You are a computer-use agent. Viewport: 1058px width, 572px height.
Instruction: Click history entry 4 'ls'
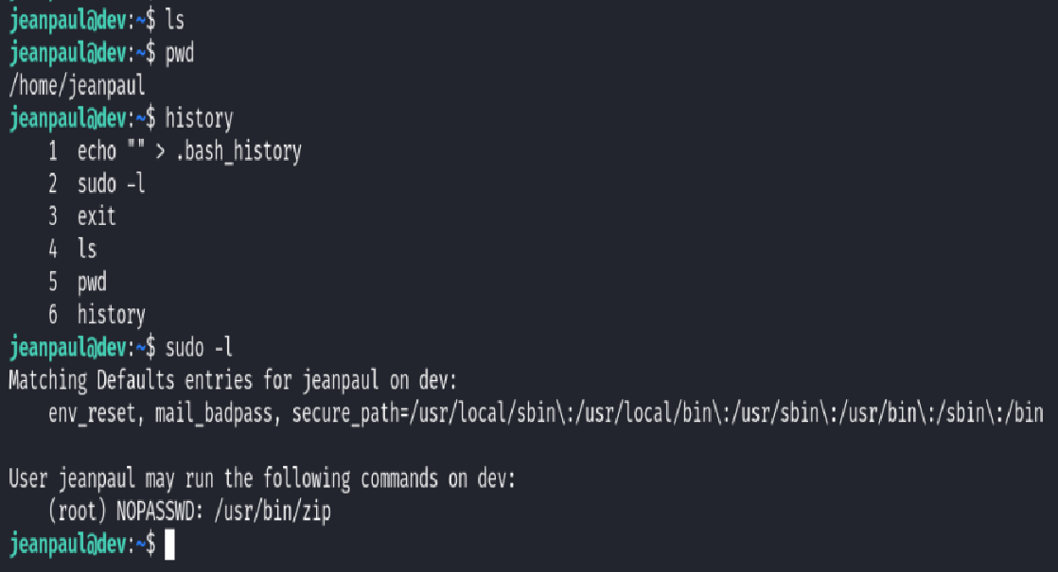point(87,250)
